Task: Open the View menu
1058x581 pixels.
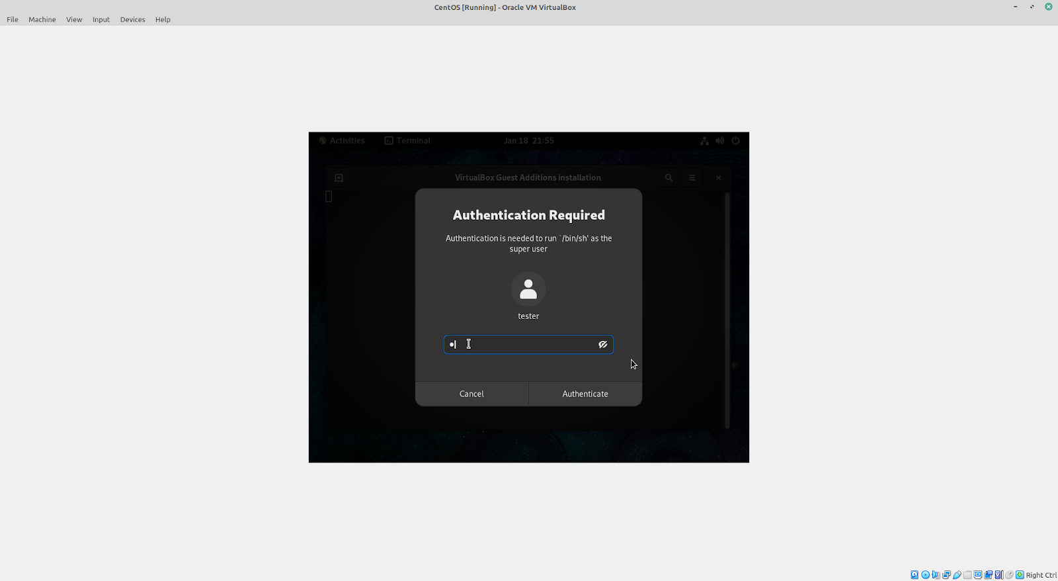Action: (74, 19)
